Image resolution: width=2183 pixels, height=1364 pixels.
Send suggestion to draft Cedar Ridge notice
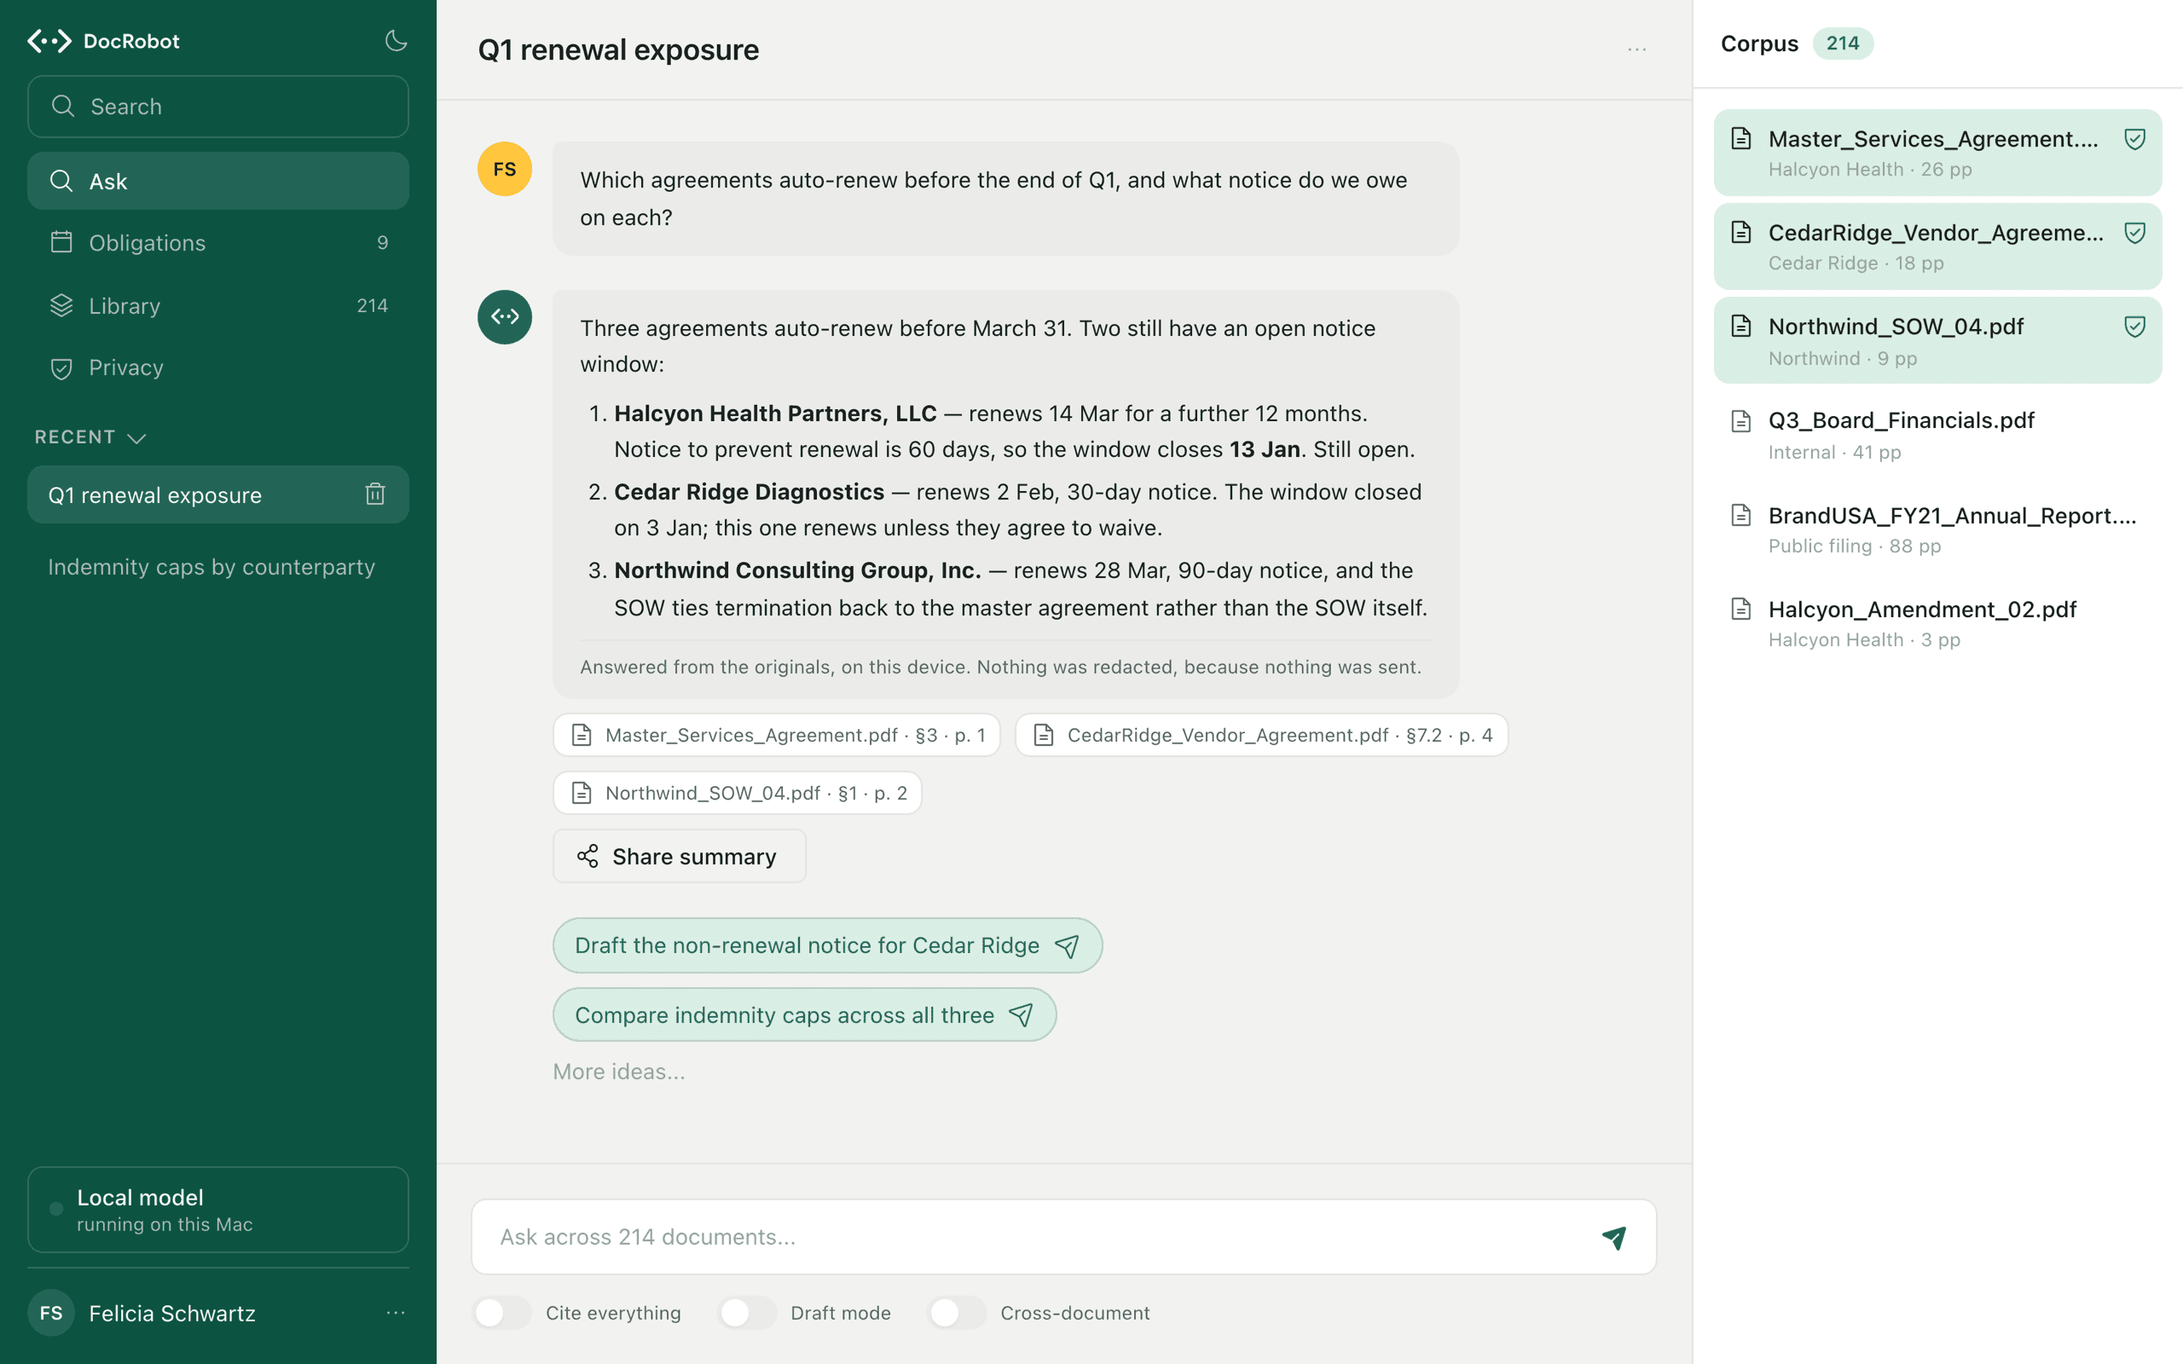[827, 945]
